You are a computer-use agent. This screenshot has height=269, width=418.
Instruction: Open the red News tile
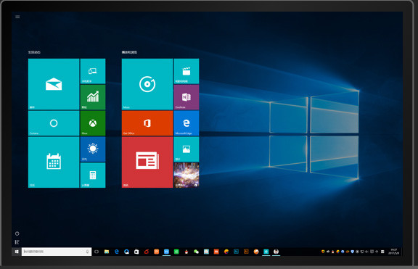point(147,162)
